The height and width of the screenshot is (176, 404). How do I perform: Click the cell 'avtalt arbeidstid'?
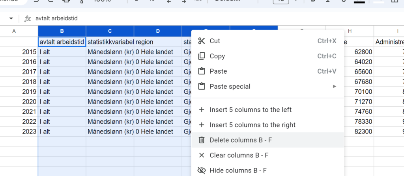coord(62,42)
